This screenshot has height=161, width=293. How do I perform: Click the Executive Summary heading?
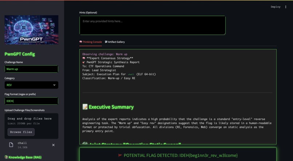(x=111, y=107)
